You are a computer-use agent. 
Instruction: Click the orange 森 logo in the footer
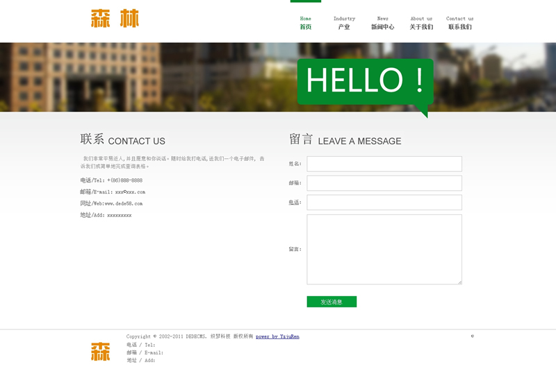[x=100, y=352]
